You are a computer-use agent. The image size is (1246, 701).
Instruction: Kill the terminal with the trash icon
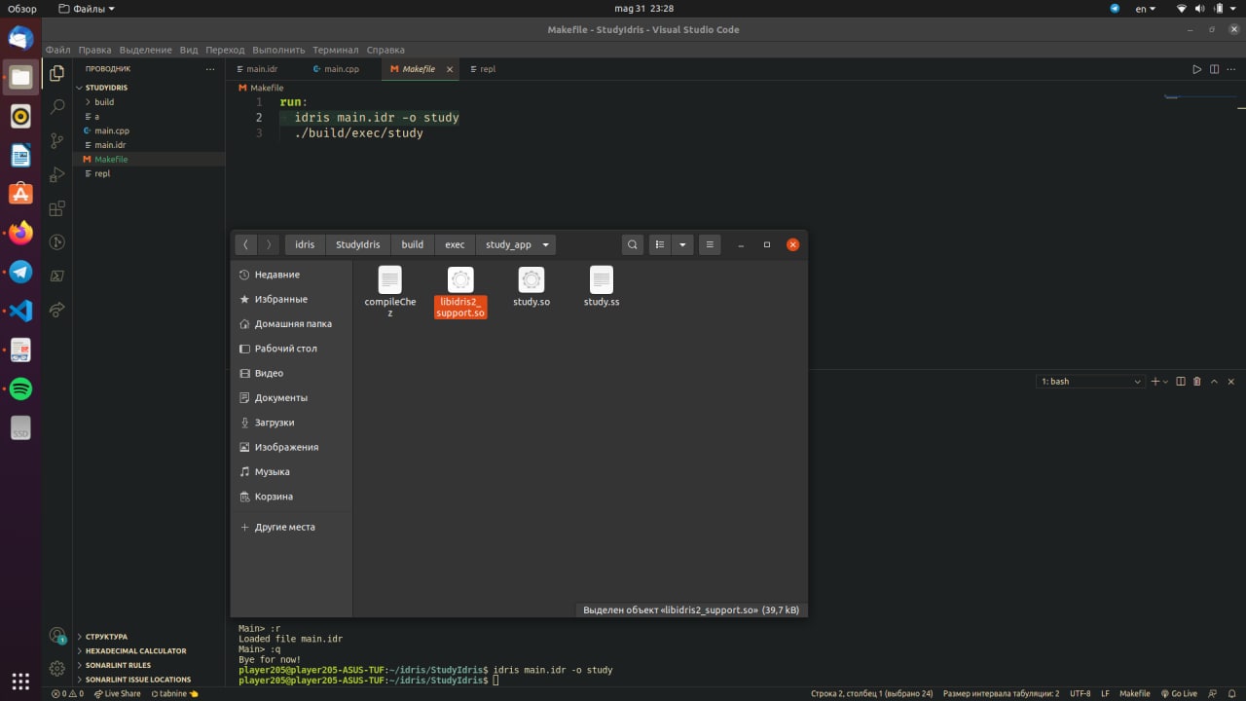click(x=1197, y=382)
